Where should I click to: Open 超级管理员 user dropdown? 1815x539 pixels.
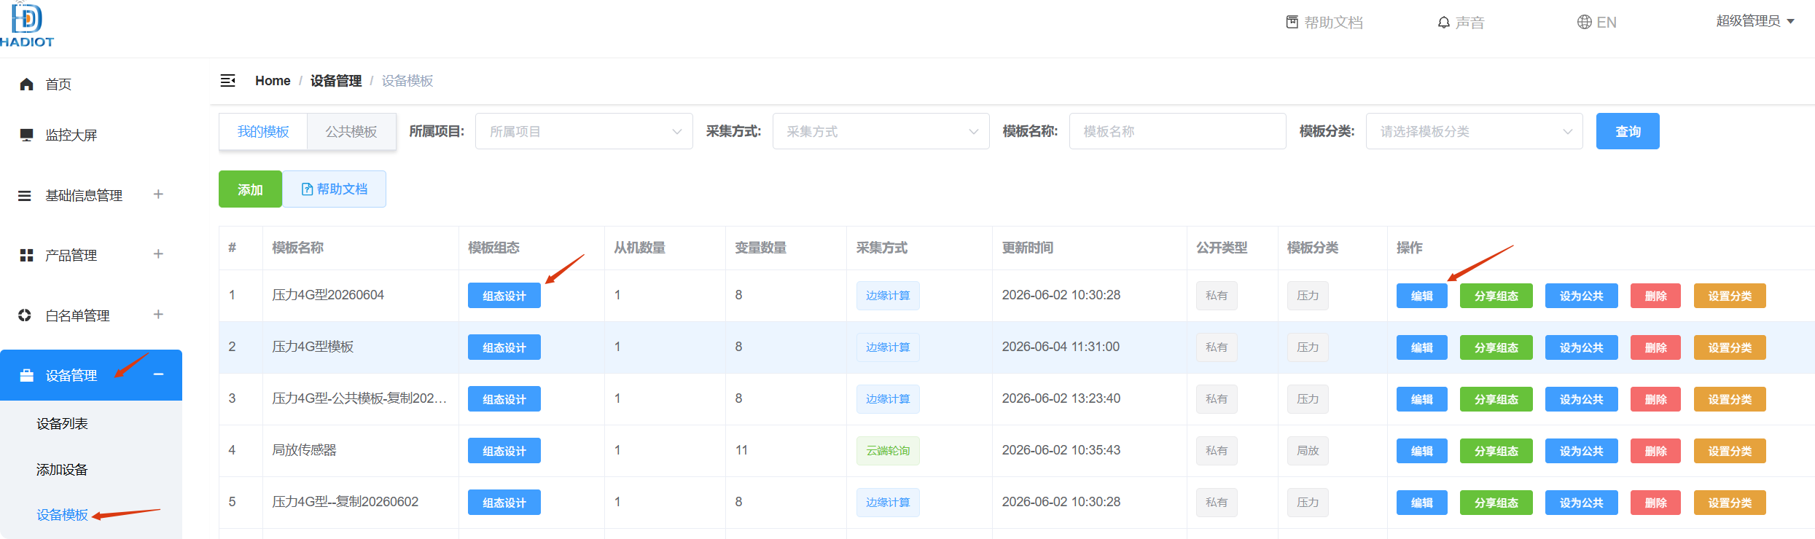tap(1755, 21)
